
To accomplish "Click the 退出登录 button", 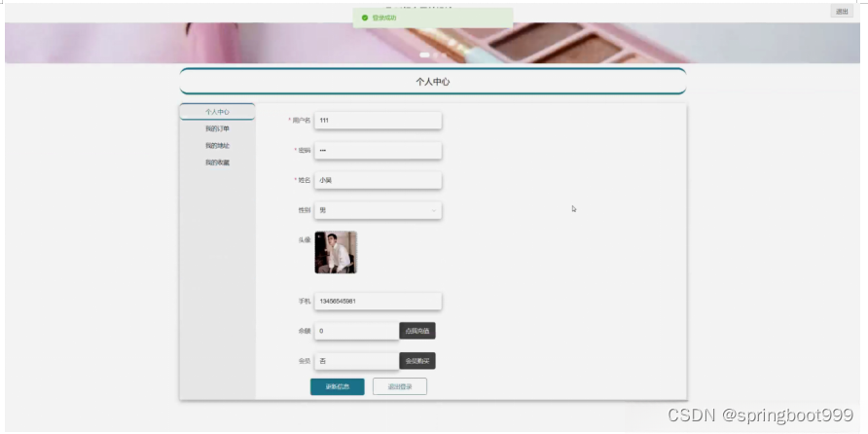I will [400, 387].
